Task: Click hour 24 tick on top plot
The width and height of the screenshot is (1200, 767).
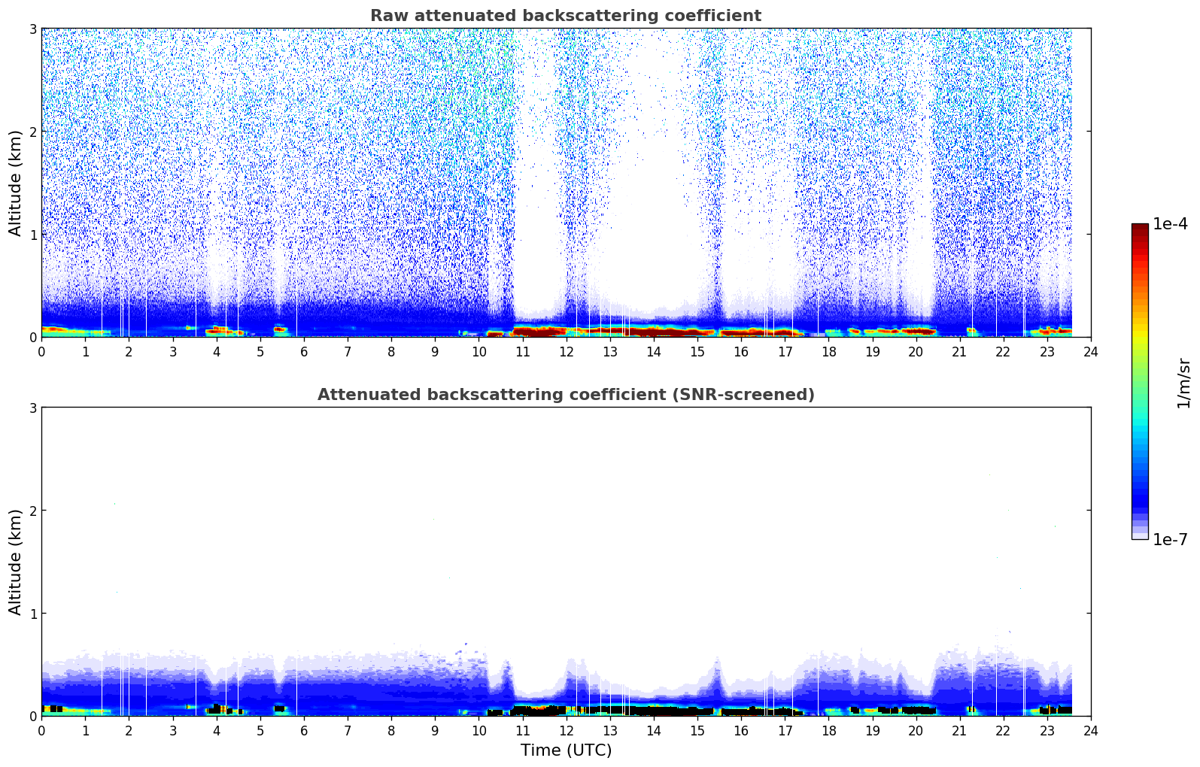Action: (1090, 351)
